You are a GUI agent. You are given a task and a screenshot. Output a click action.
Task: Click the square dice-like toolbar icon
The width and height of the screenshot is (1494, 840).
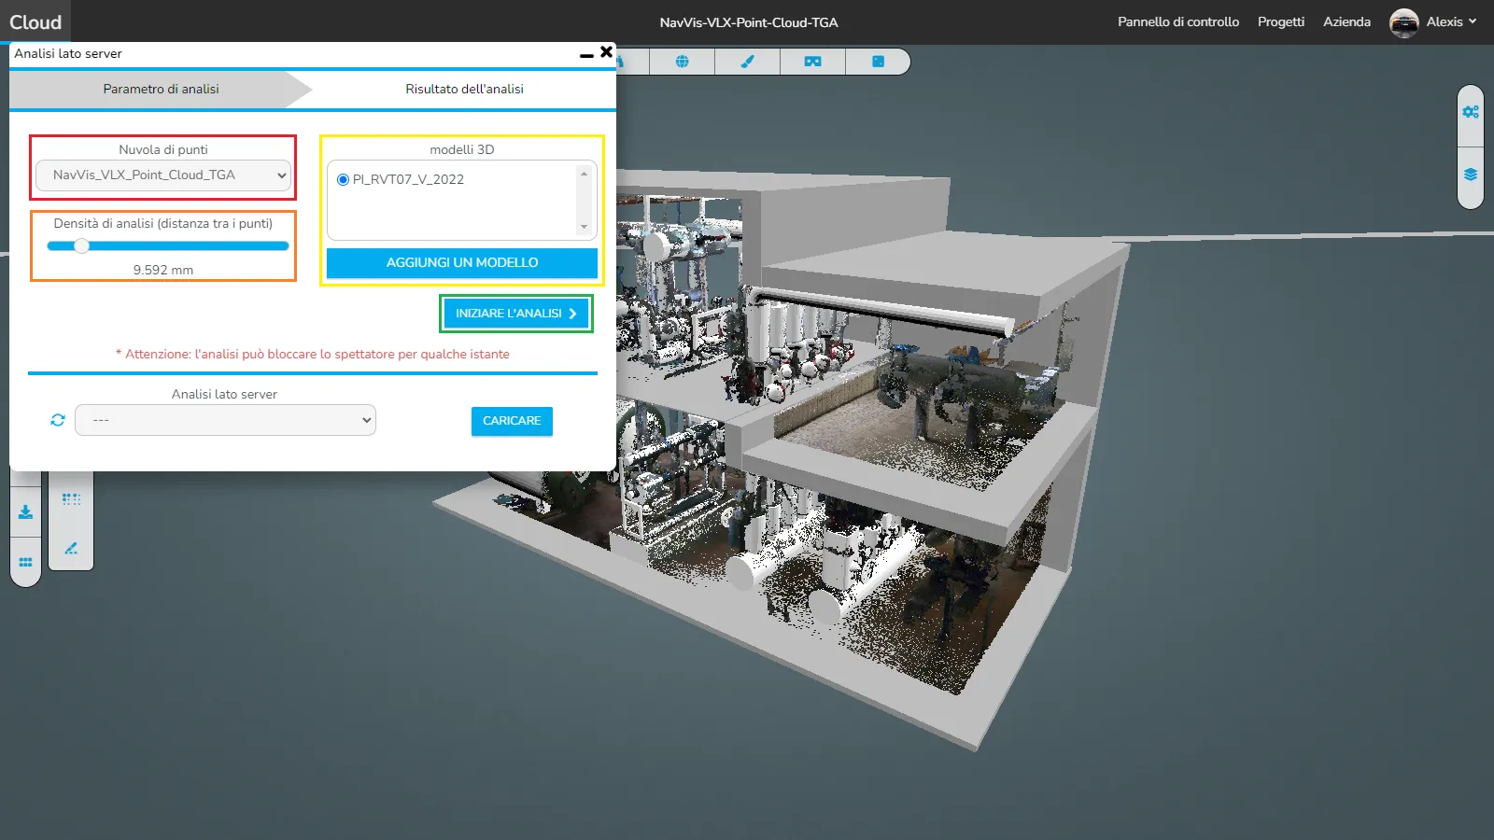click(x=878, y=62)
